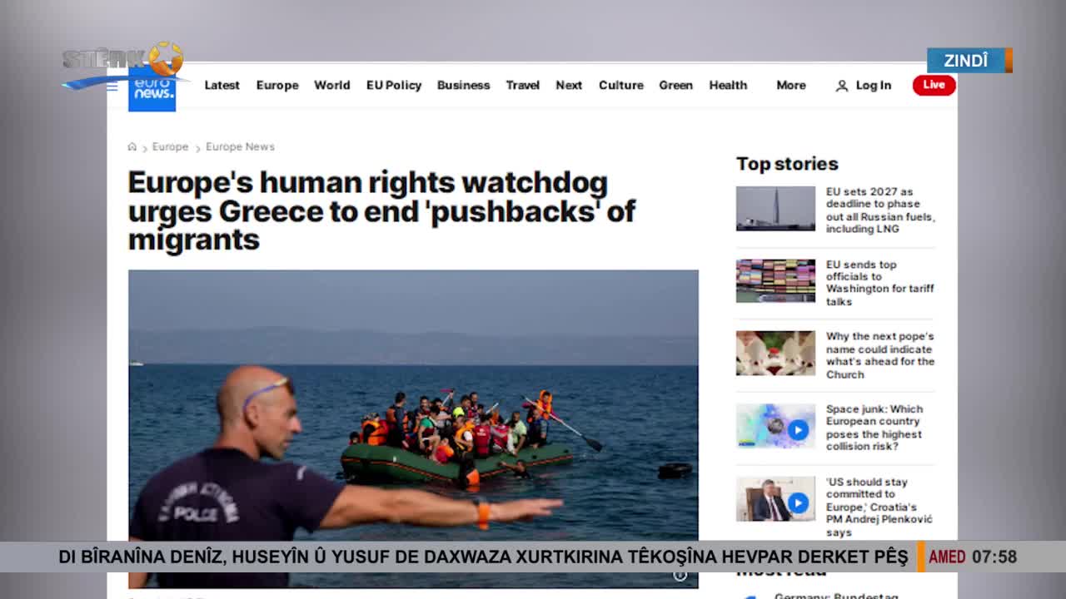
Task: Expand the More navigation dropdown
Action: click(791, 85)
